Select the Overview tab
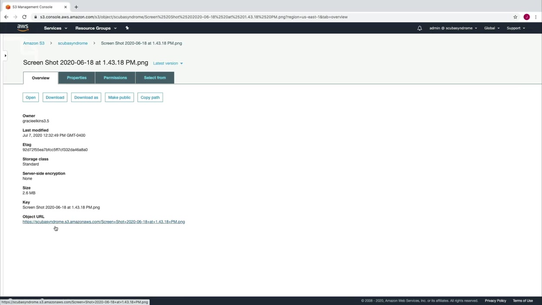The width and height of the screenshot is (542, 305). point(40,78)
